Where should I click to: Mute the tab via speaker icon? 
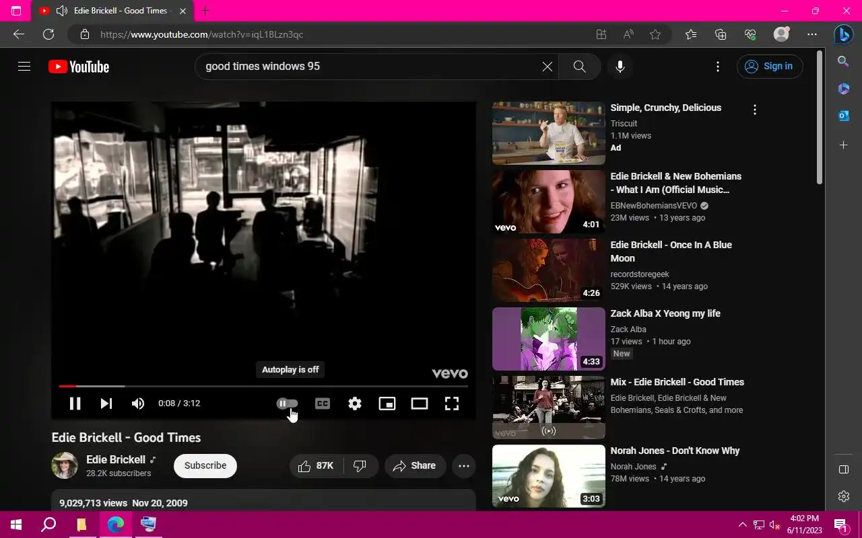coord(62,11)
